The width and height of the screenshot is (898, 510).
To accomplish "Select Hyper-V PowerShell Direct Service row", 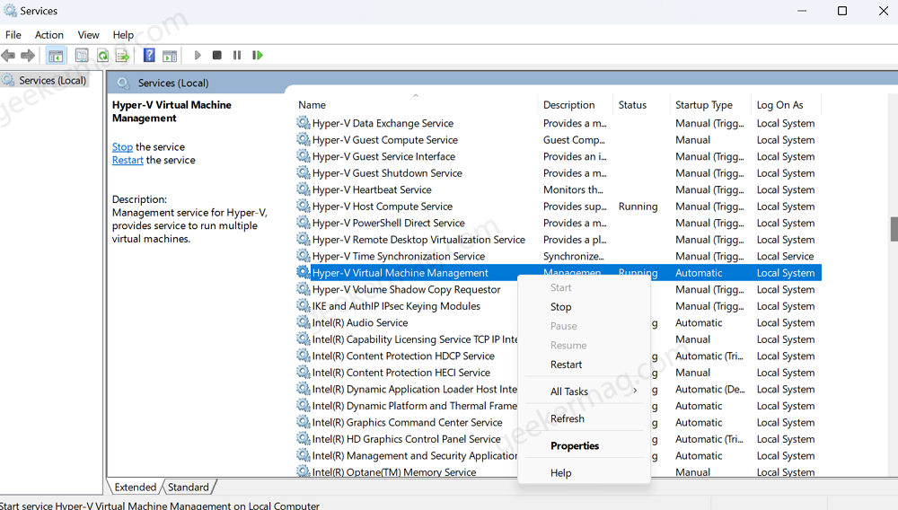I will coord(559,223).
